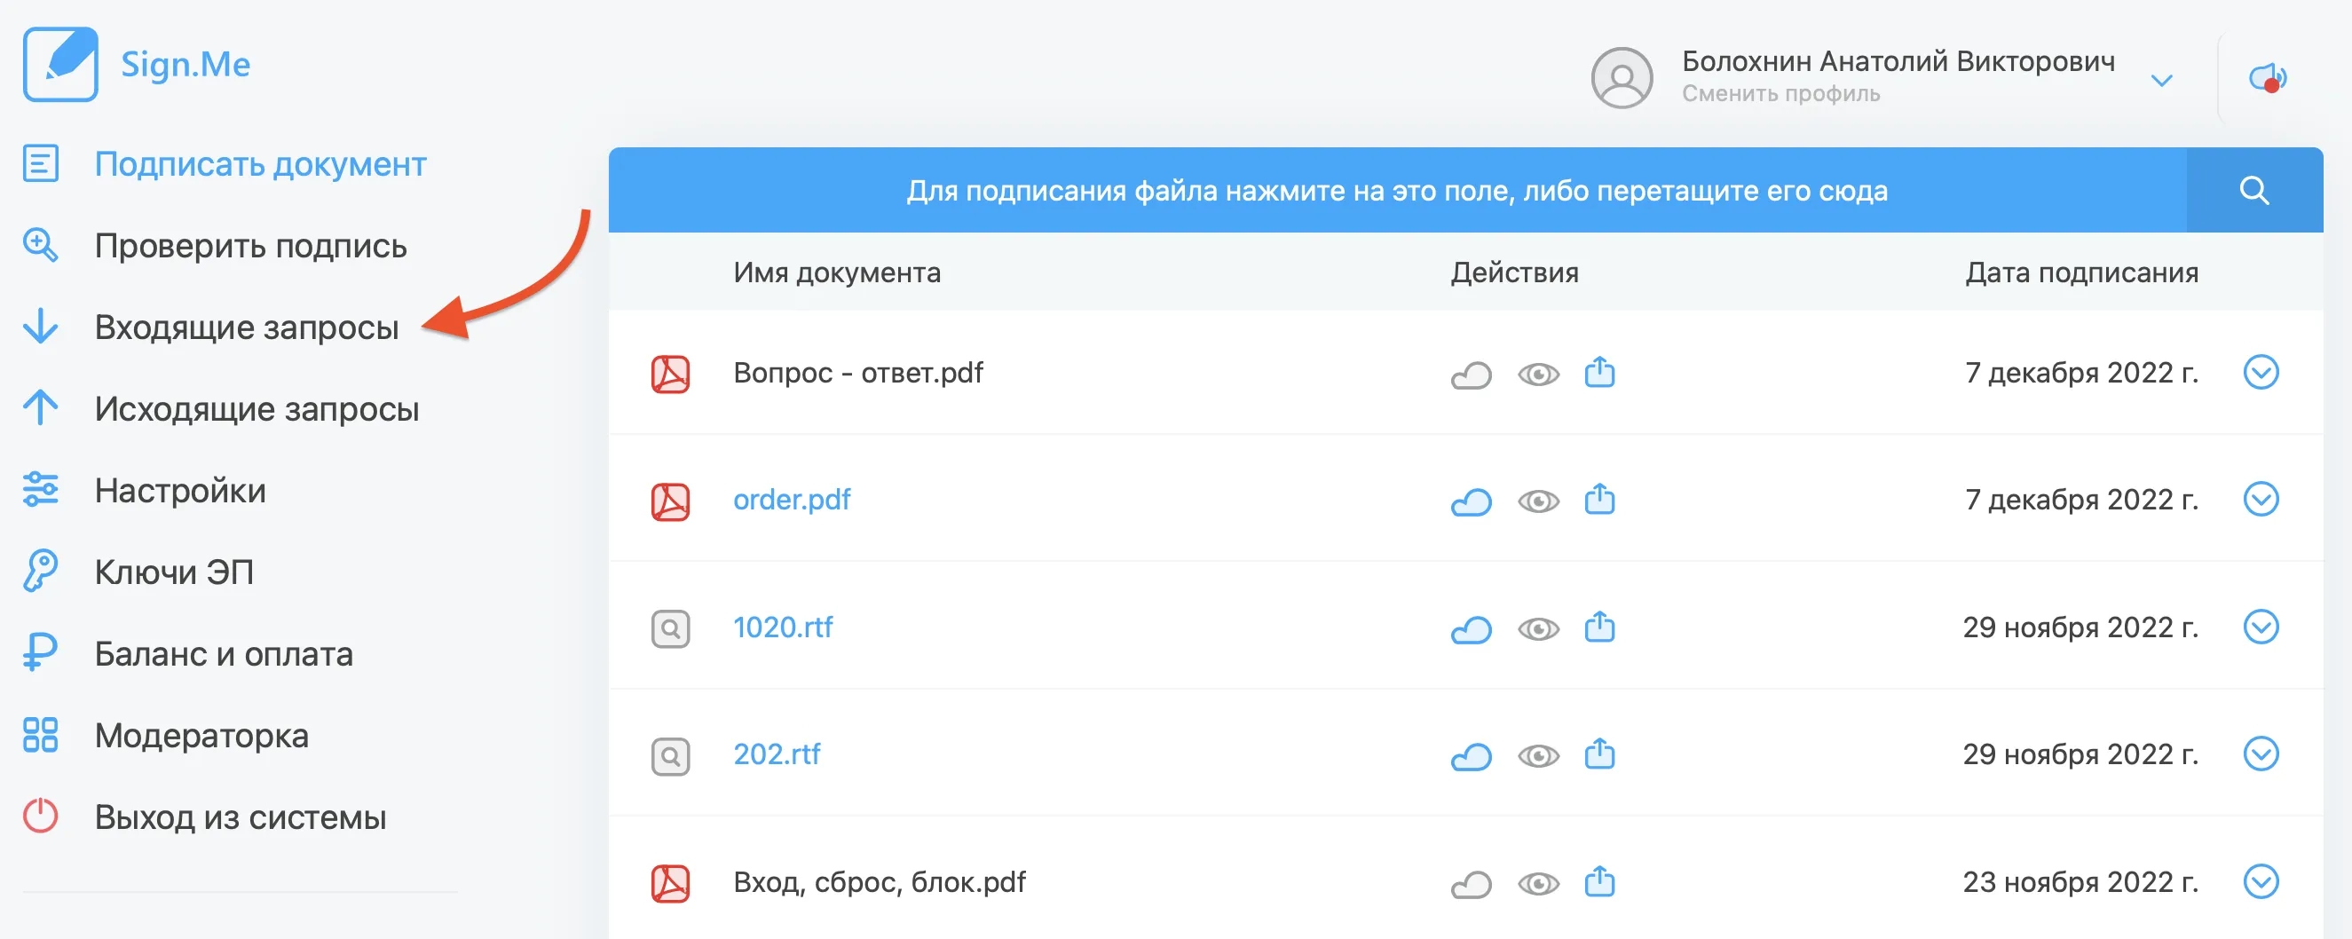2352x939 pixels.
Task: Click the up arrow icon for outgoing requests
Action: pyautogui.click(x=41, y=407)
